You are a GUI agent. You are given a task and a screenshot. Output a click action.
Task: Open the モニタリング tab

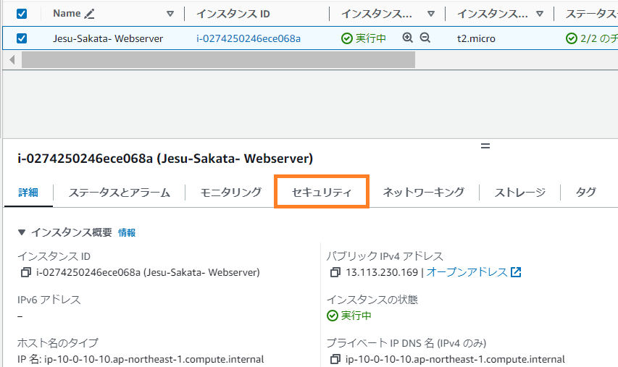click(231, 193)
